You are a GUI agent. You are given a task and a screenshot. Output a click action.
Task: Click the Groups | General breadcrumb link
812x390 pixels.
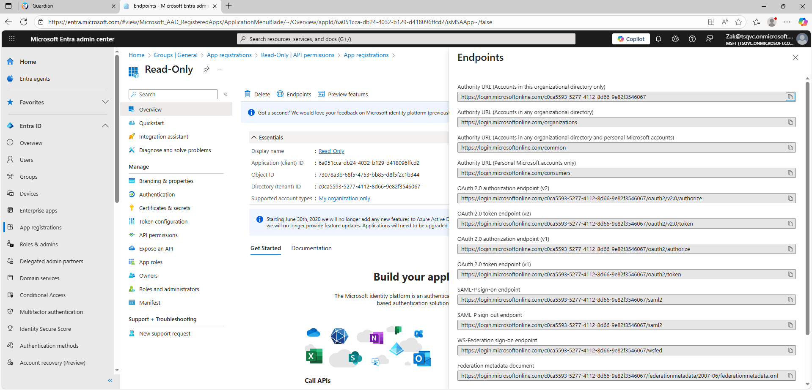coord(175,55)
